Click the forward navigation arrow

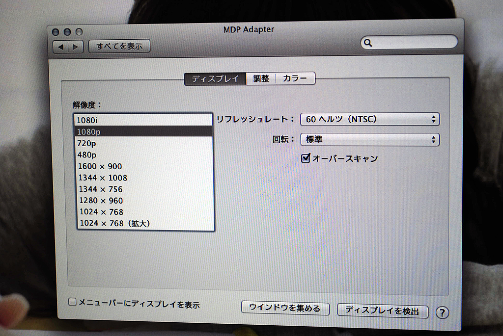click(x=75, y=47)
